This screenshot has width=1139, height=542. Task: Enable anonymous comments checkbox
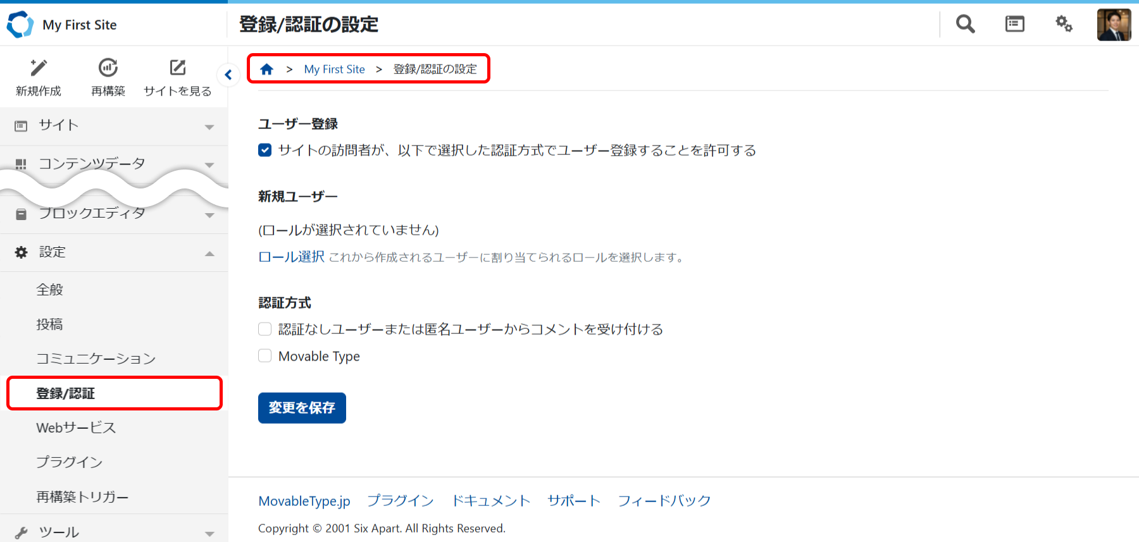pyautogui.click(x=265, y=329)
